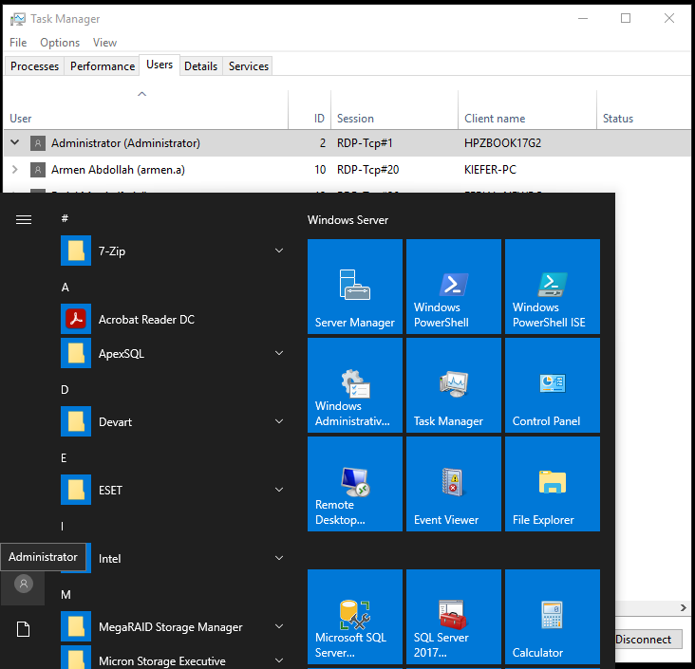
Task: Click the 7-Zip folder icon
Action: click(x=76, y=251)
